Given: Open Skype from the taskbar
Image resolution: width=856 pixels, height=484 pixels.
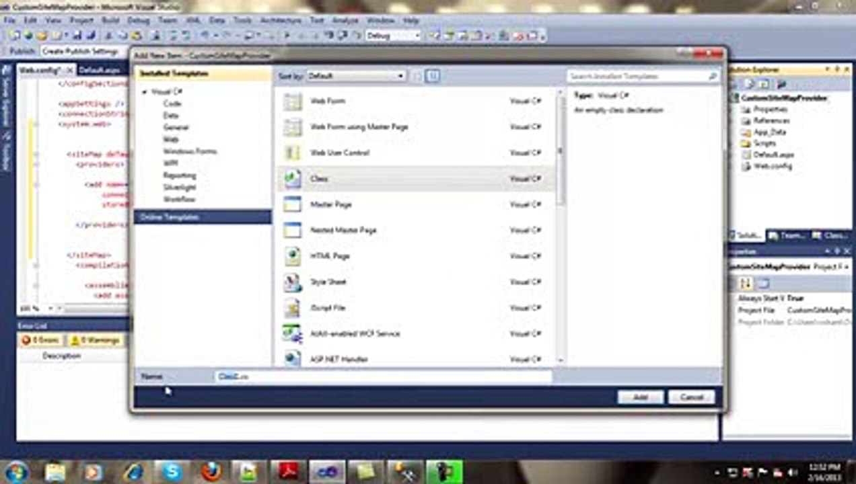Looking at the screenshot, I should 172,471.
